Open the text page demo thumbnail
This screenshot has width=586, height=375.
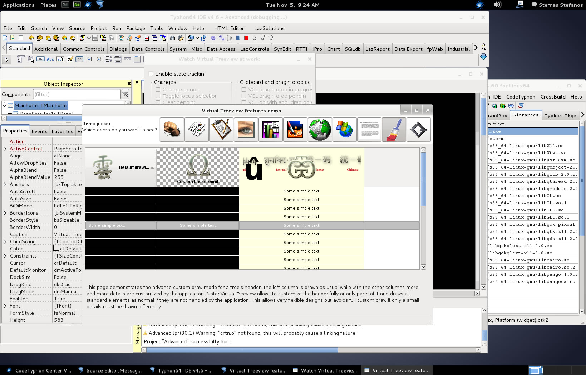[x=369, y=130]
